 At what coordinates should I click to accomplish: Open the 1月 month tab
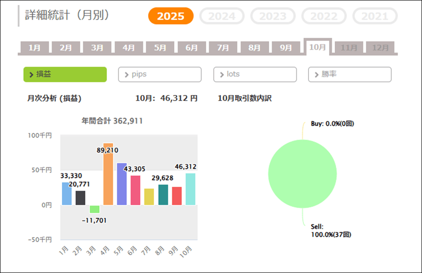coord(34,48)
